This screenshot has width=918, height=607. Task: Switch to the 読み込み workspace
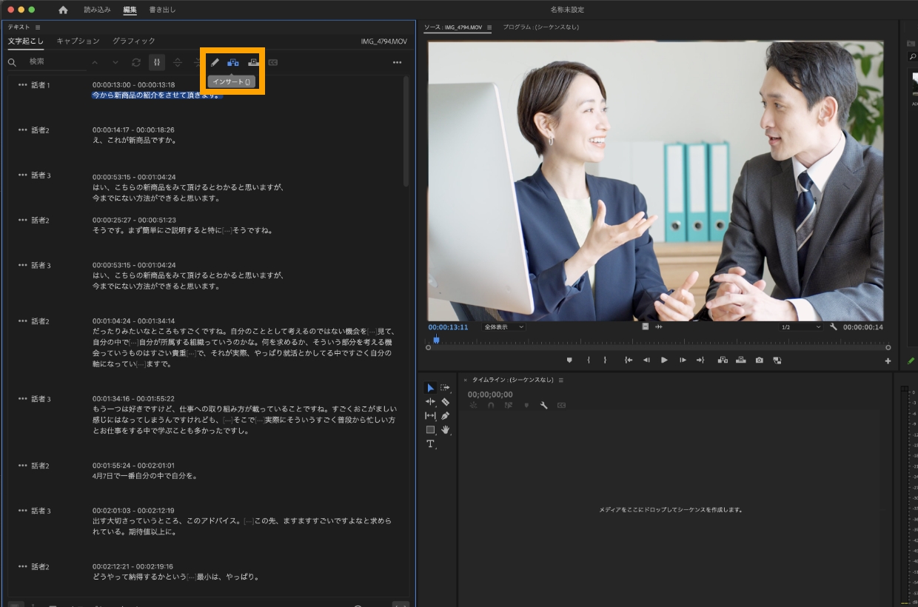point(97,10)
